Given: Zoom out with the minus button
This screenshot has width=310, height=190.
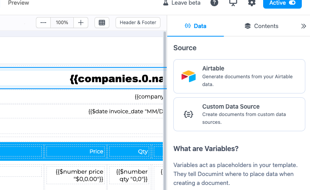Looking at the screenshot, I should (43, 23).
